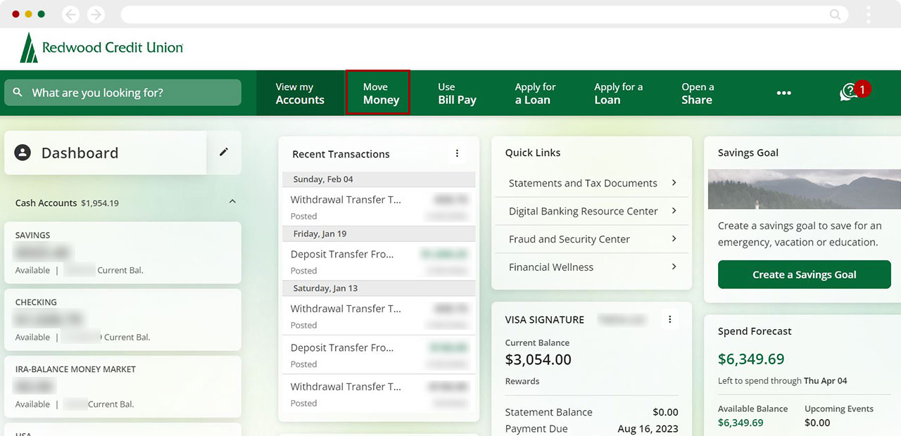The image size is (901, 436).
Task: Click the What are you looking for search field
Action: click(122, 92)
